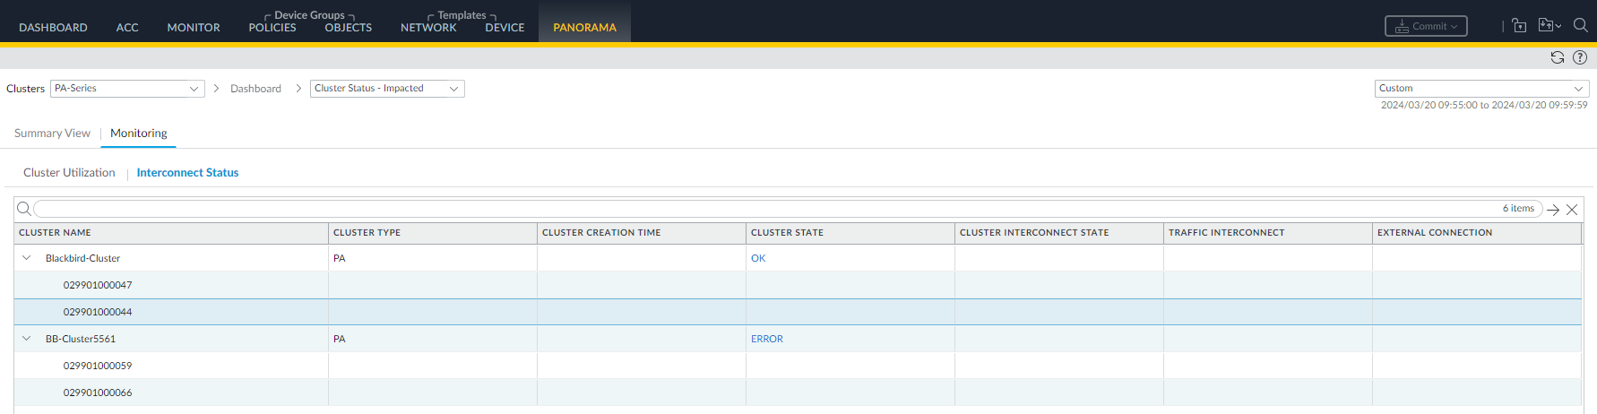Image resolution: width=1597 pixels, height=414 pixels.
Task: Click the config lock icon
Action: click(1519, 26)
